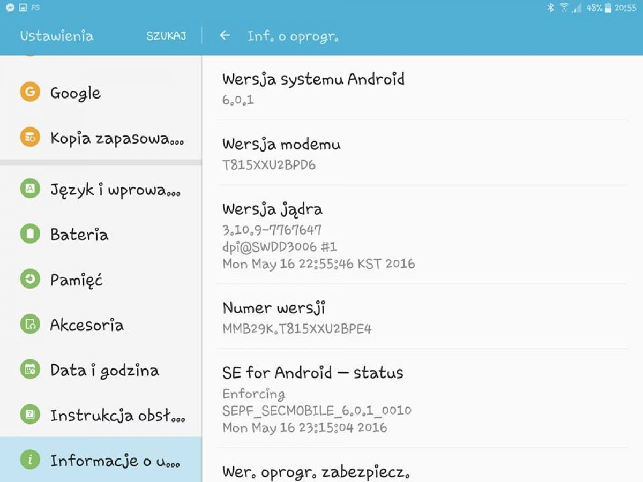The height and width of the screenshot is (482, 643).
Task: Tap the clock showing 20:55
Action: point(626,7)
